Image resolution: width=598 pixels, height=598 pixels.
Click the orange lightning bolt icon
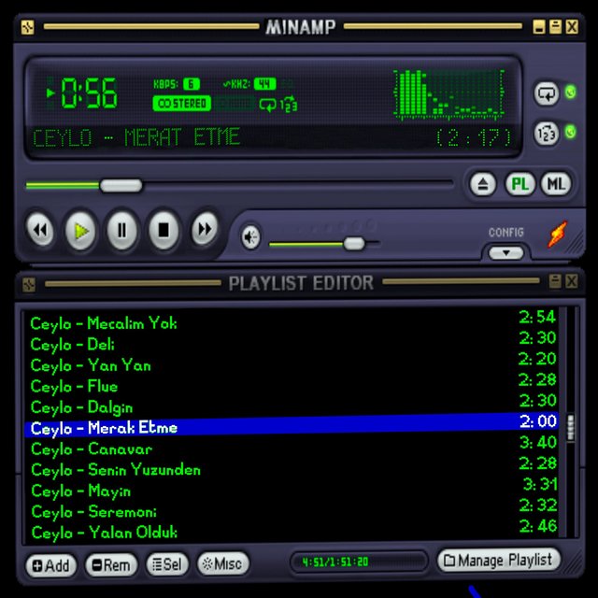coord(557,234)
